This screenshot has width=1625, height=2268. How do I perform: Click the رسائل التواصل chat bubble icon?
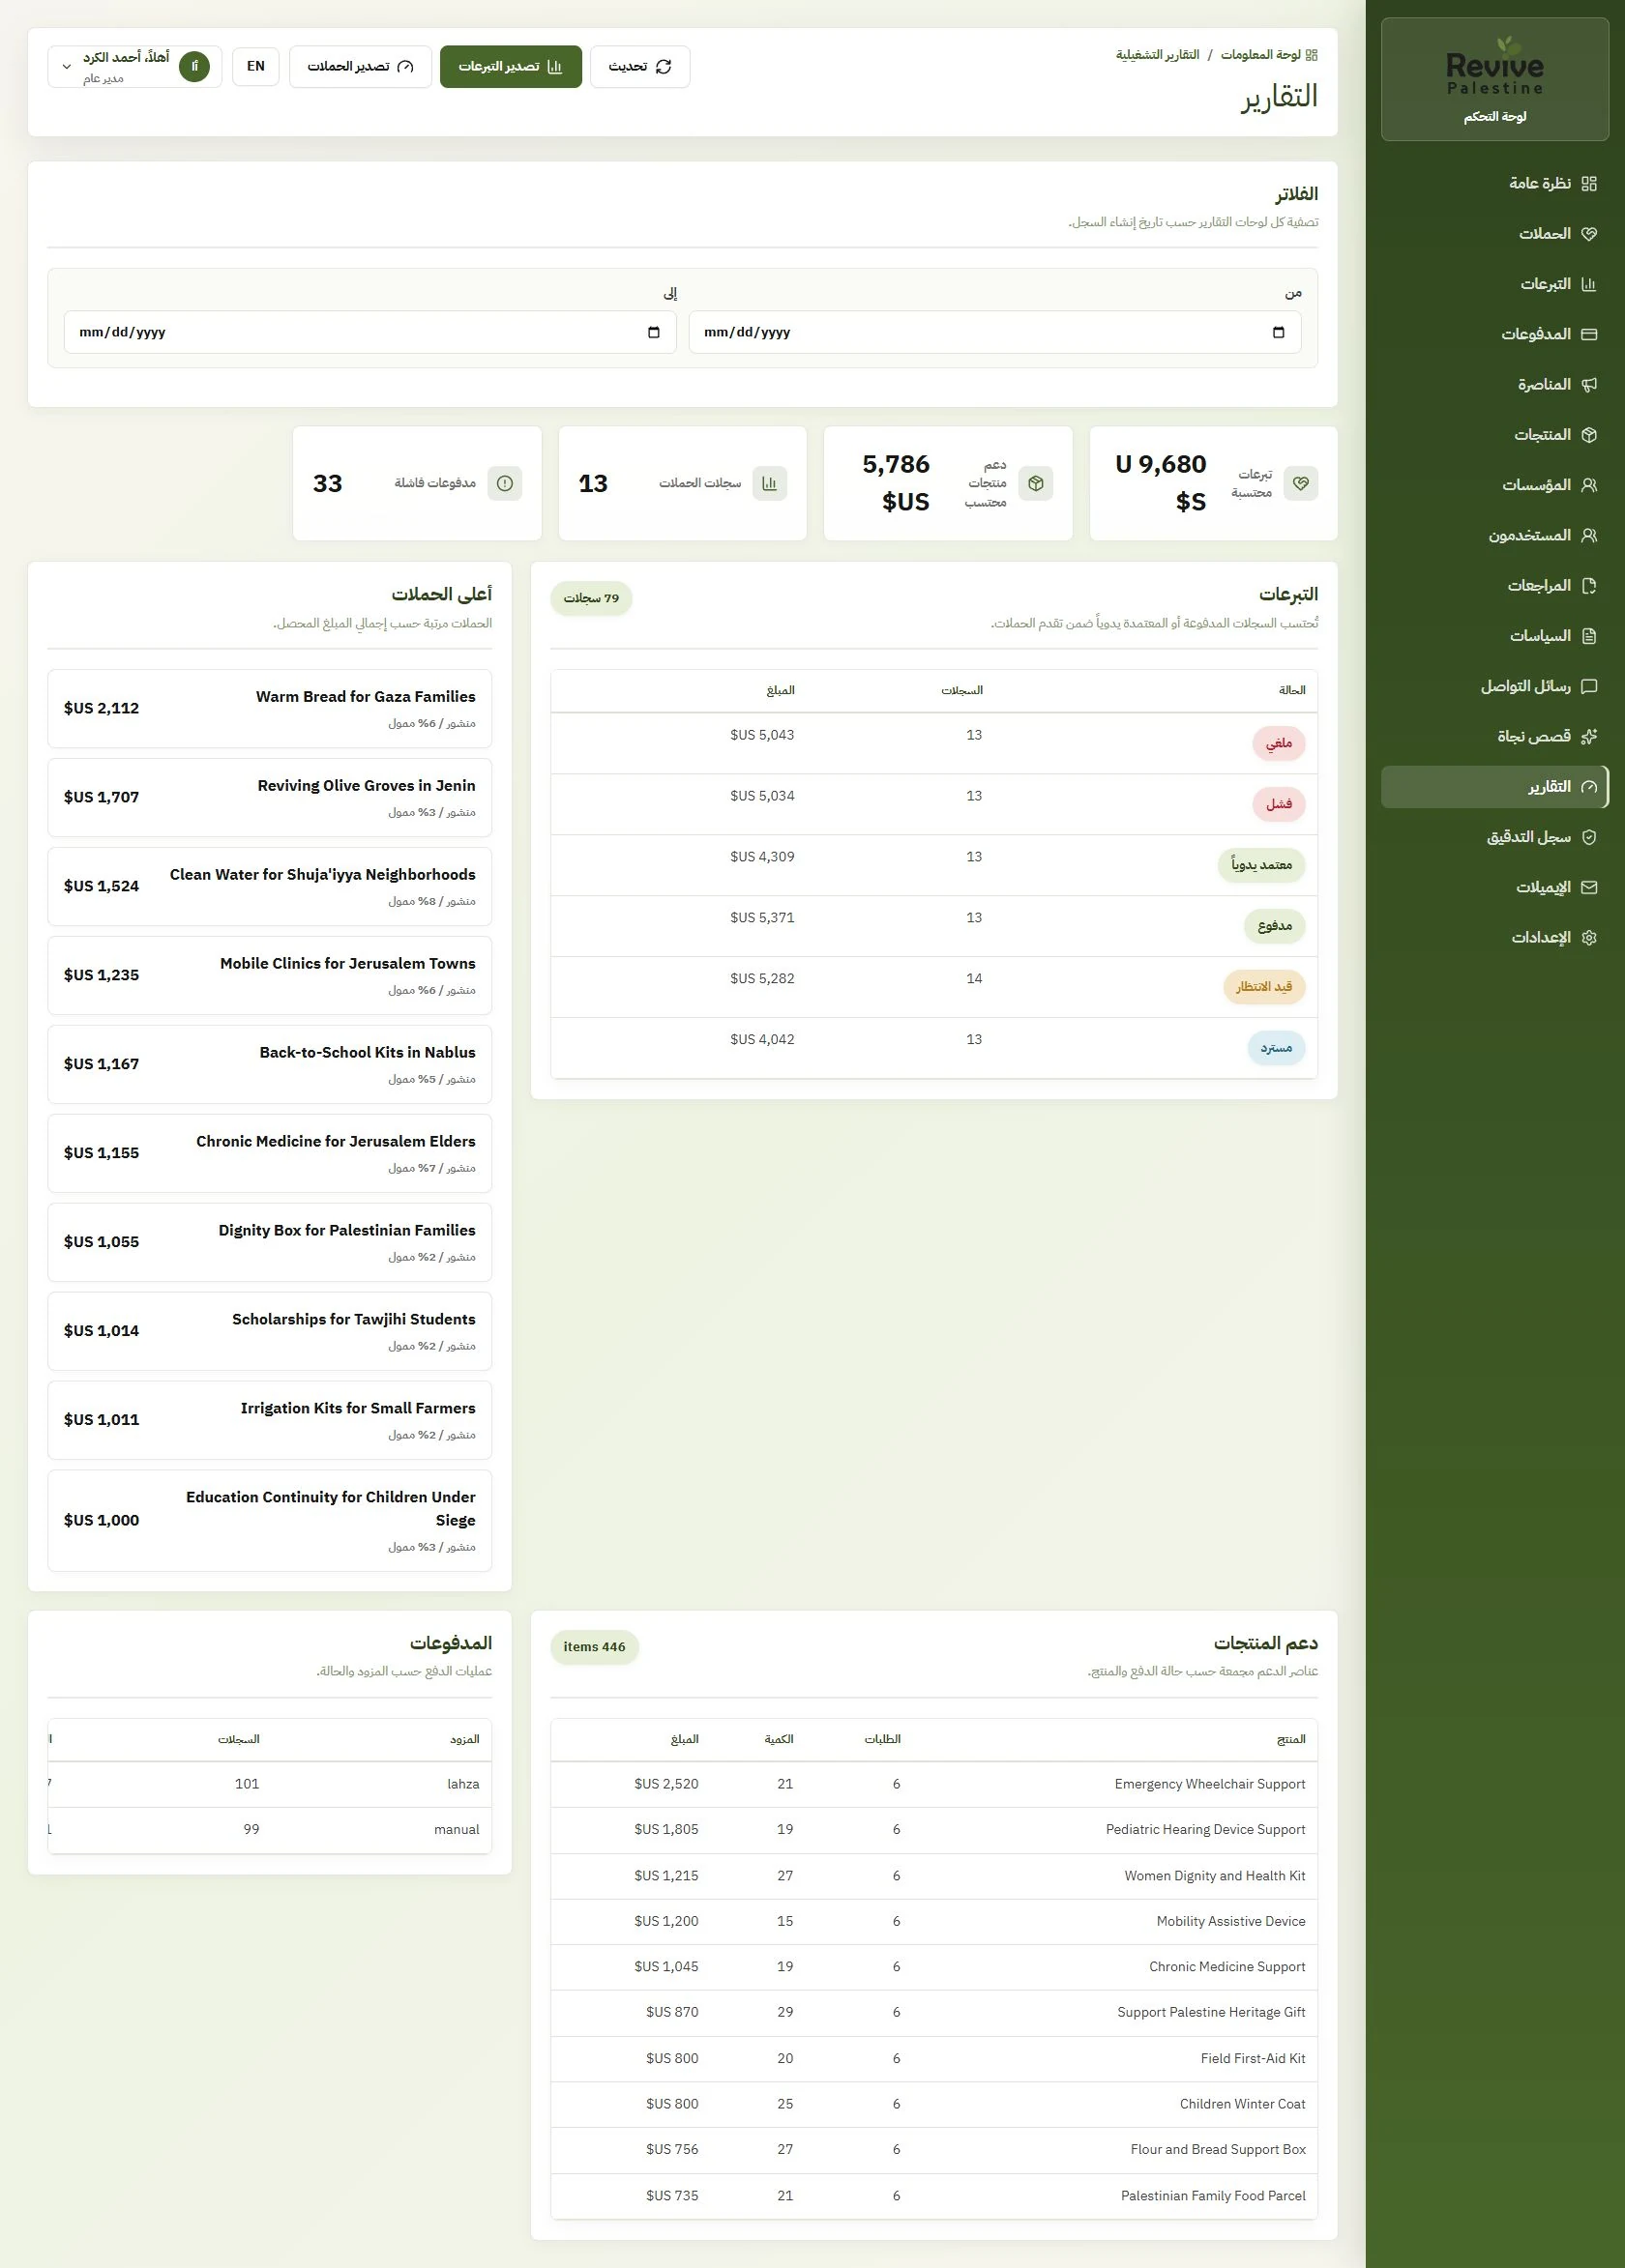1589,686
